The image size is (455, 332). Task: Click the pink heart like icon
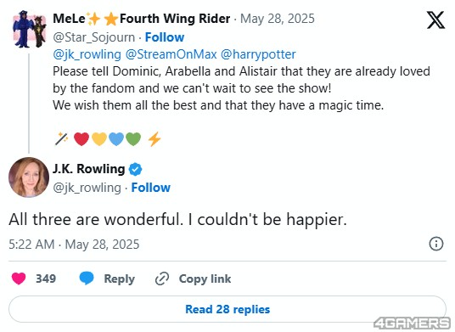(x=19, y=279)
